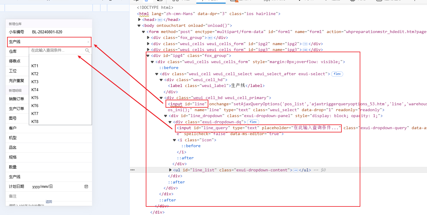Select KT1 from the dropdown list
The image size is (427, 215).
pyautogui.click(x=35, y=66)
